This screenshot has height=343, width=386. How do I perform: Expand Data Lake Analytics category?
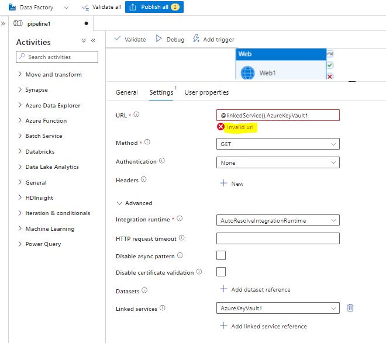[48, 167]
